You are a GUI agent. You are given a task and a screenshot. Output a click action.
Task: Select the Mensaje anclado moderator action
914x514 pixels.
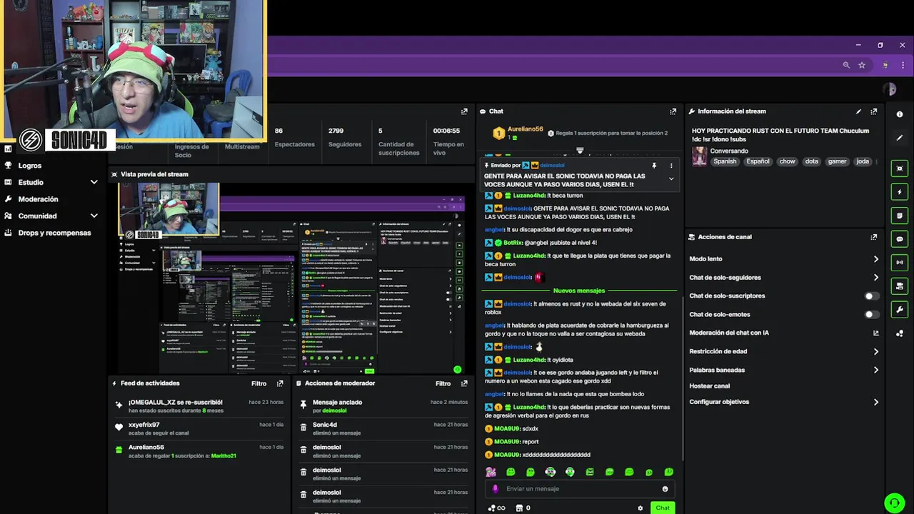[384, 405]
